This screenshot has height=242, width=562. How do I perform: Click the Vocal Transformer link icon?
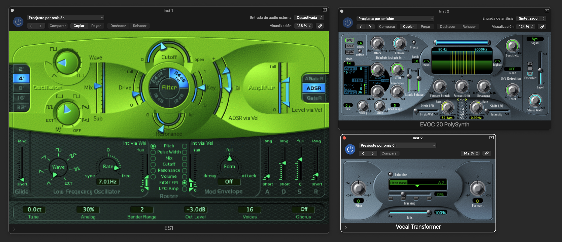pos(487,153)
